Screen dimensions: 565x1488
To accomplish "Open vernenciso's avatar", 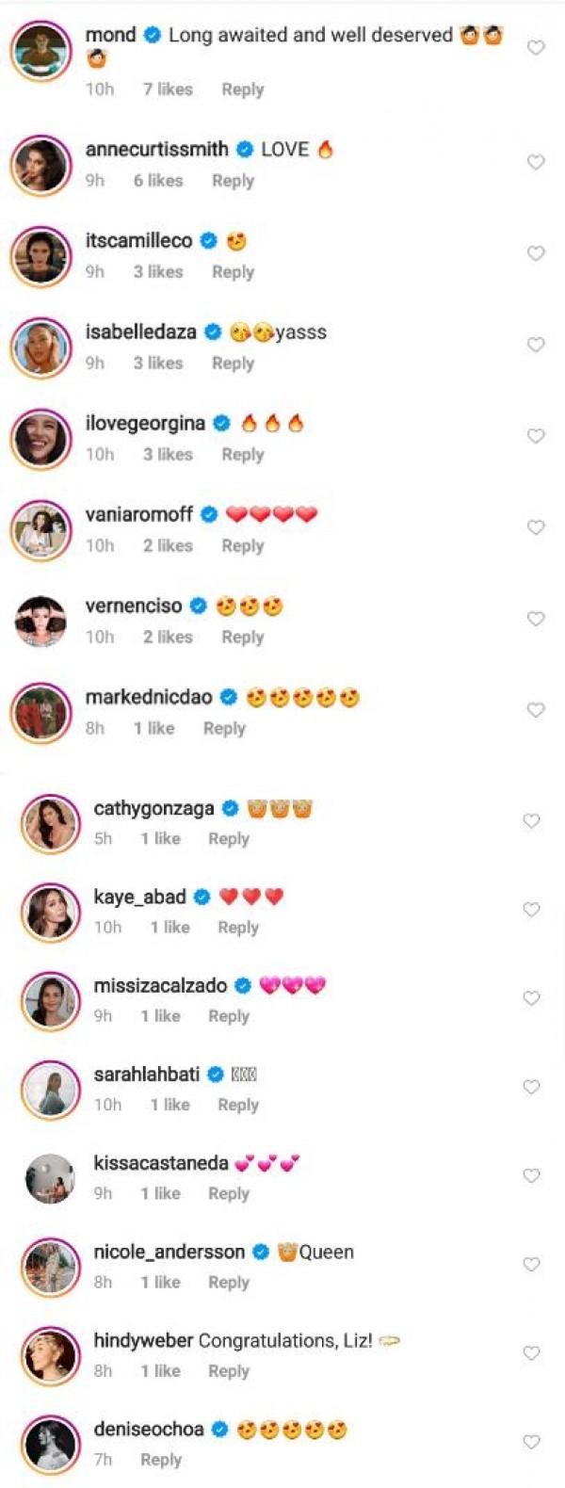I will tap(41, 622).
